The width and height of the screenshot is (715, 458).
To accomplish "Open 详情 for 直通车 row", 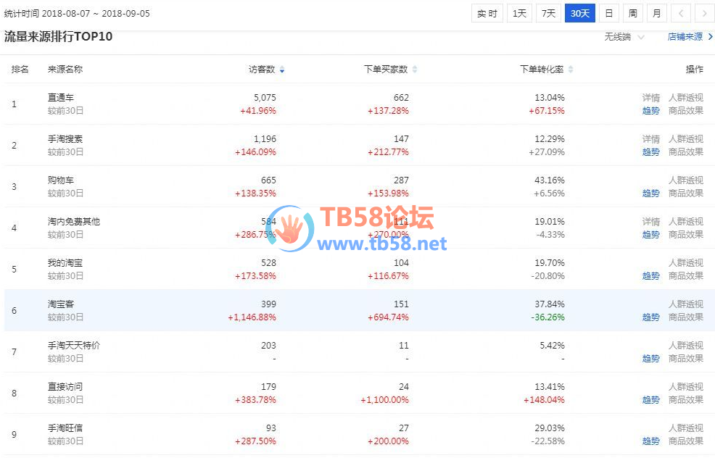I will point(650,98).
